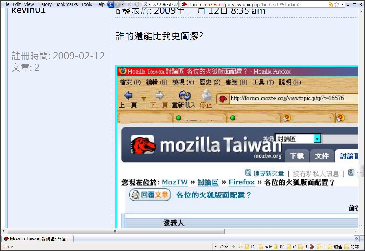This screenshot has height=251, width=365.
Task: Open the 問妳 bookmark folder
Action: [x=352, y=247]
